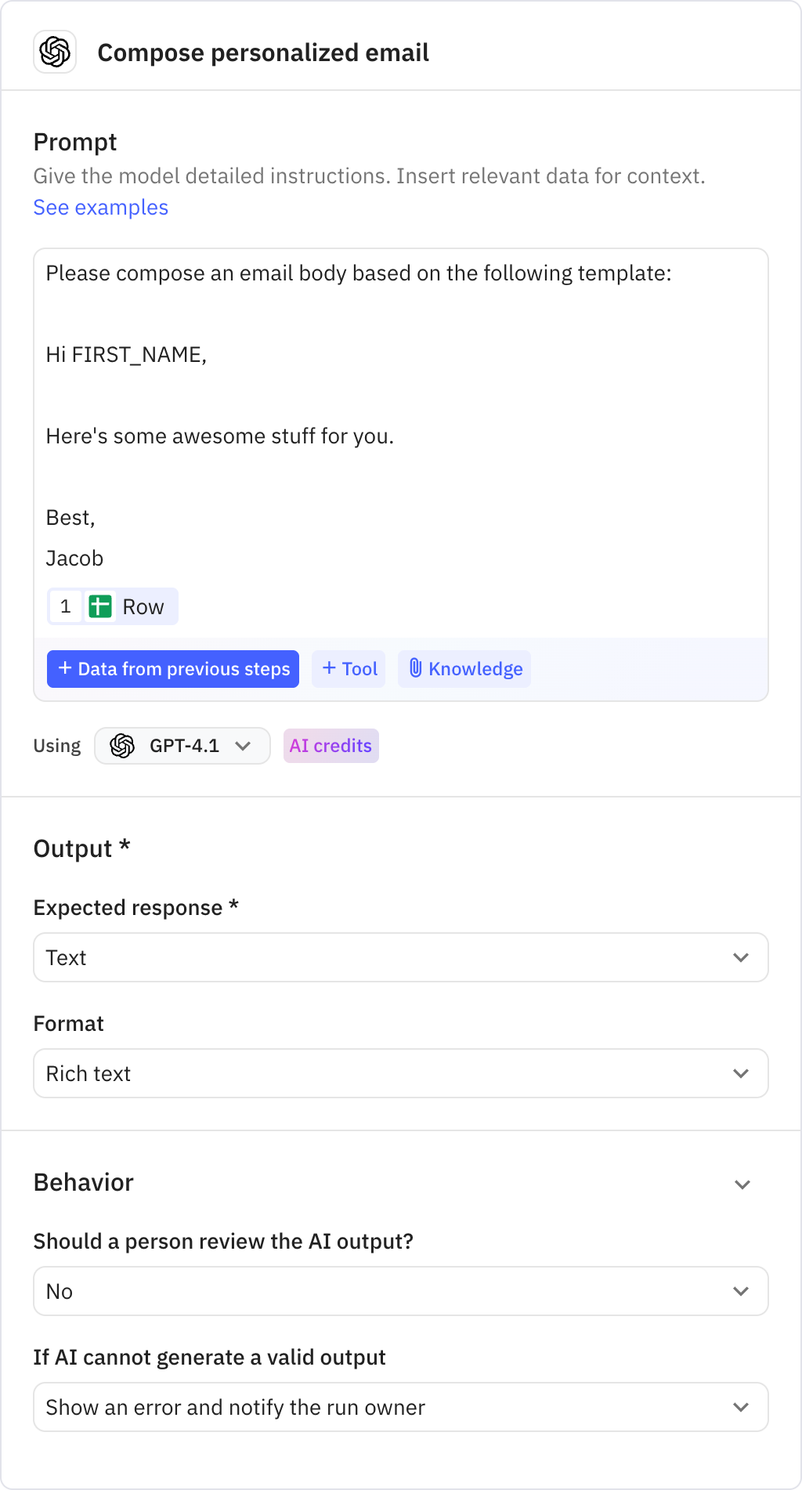Image resolution: width=802 pixels, height=1490 pixels.
Task: Open the GPT-4.1 model dropdown
Action: [182, 746]
